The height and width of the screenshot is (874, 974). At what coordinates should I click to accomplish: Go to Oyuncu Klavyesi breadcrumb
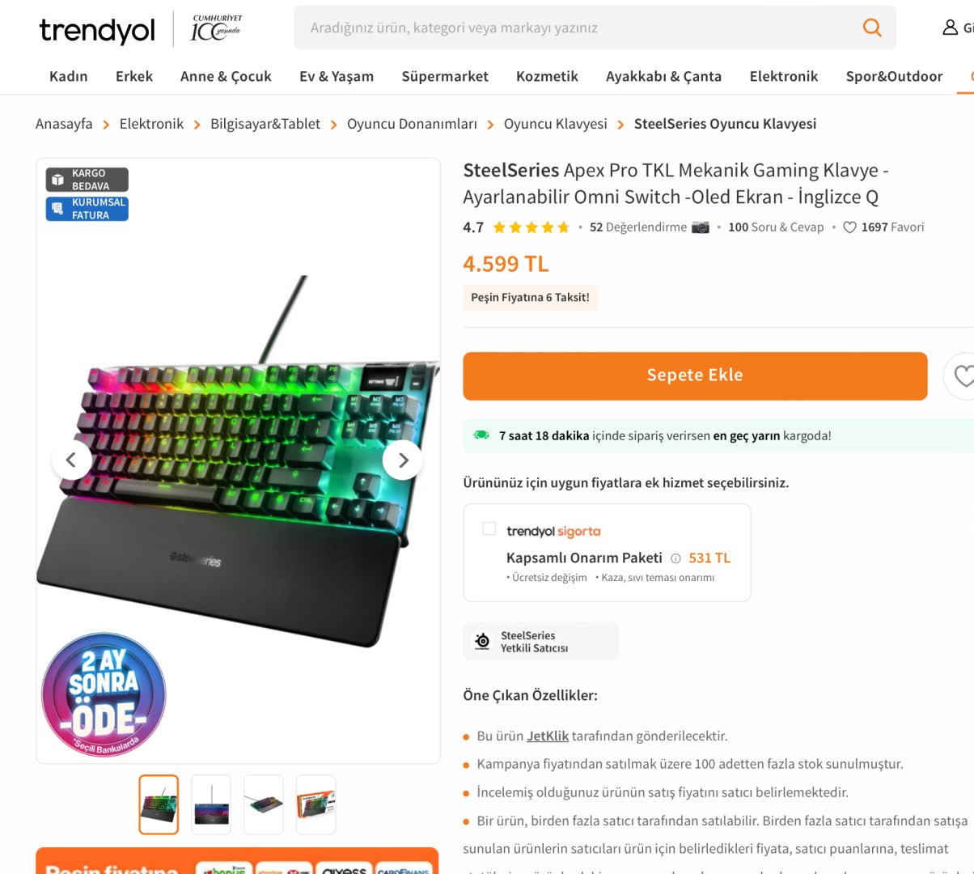tap(555, 124)
